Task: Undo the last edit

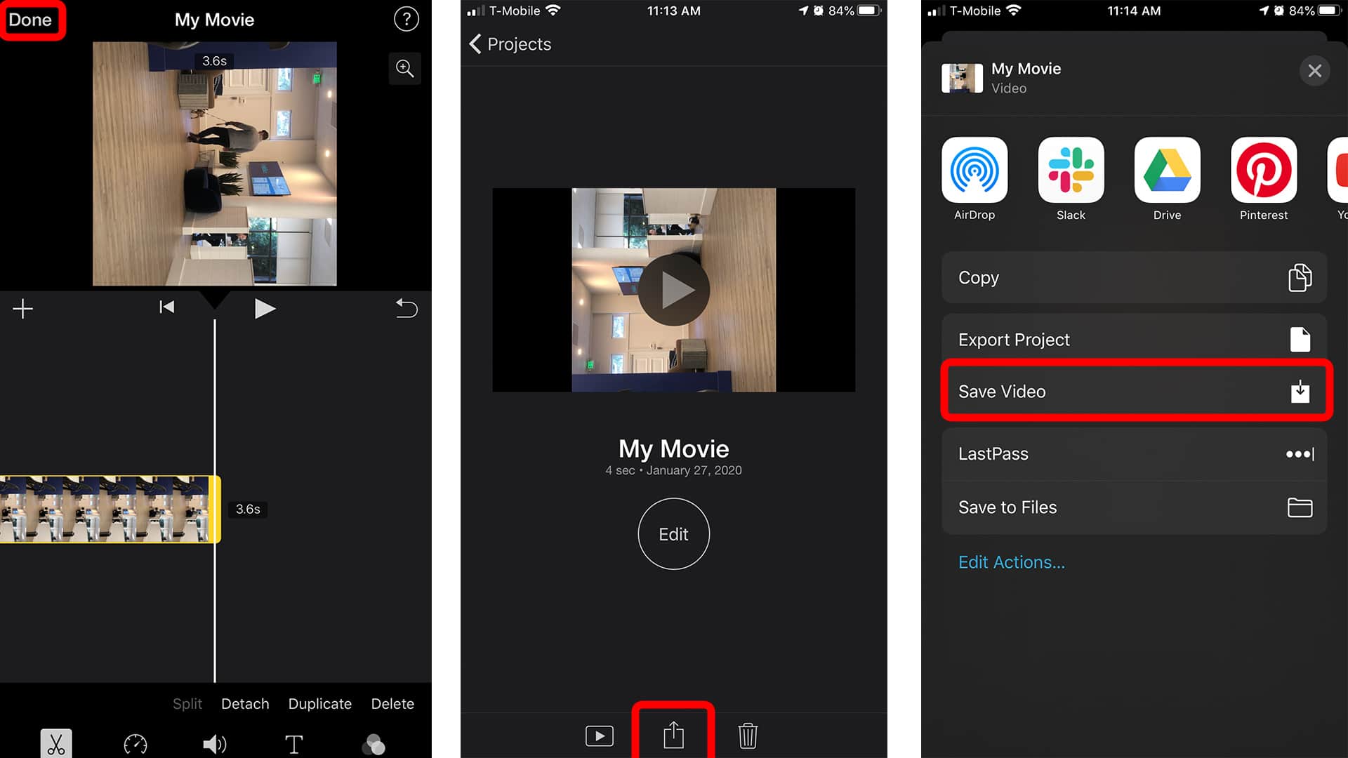Action: 407,308
